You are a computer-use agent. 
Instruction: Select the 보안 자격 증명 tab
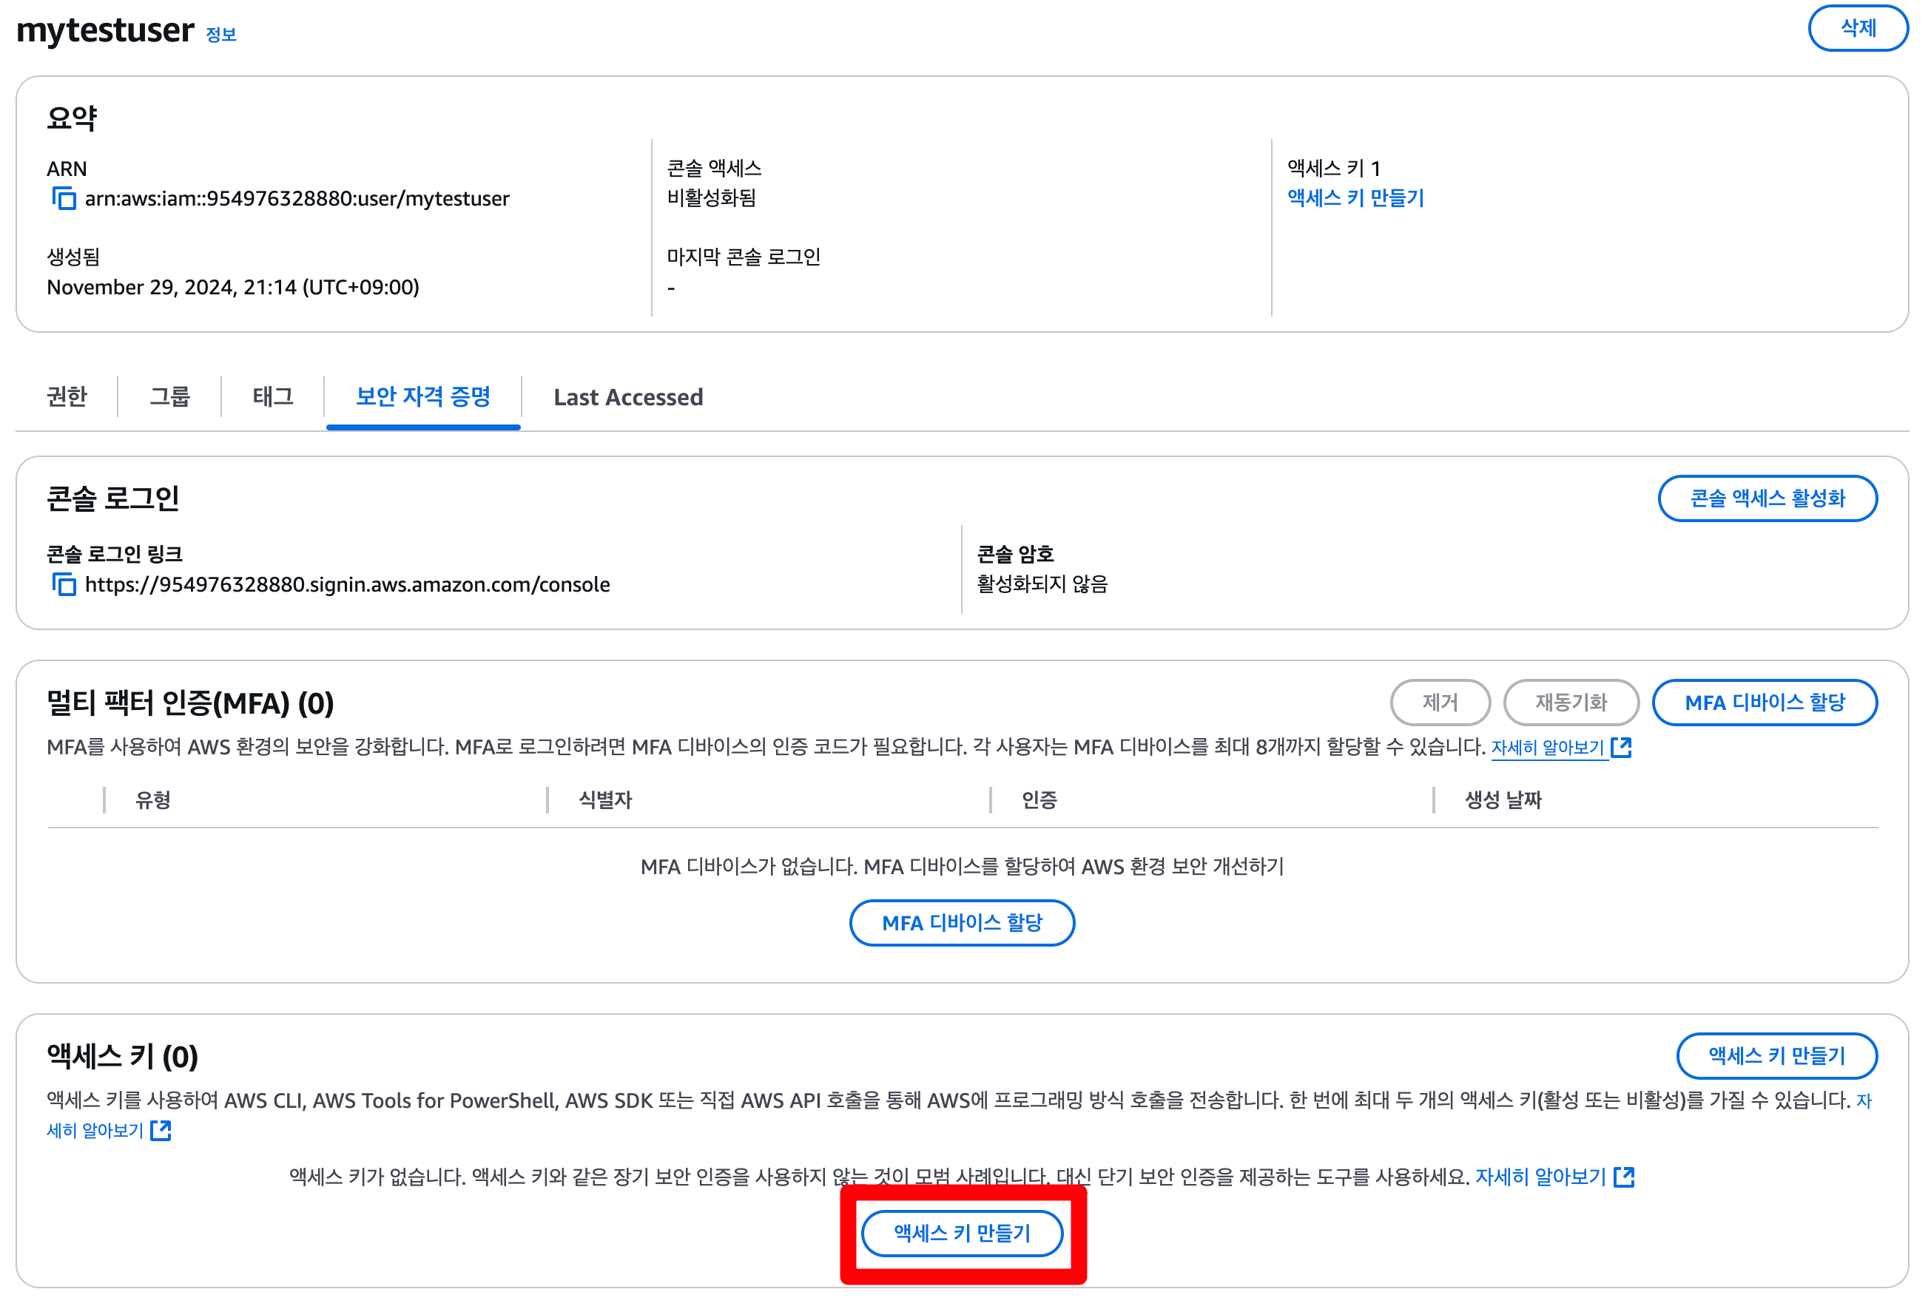pyautogui.click(x=423, y=397)
